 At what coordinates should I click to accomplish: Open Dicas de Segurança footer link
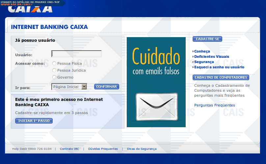(142, 149)
